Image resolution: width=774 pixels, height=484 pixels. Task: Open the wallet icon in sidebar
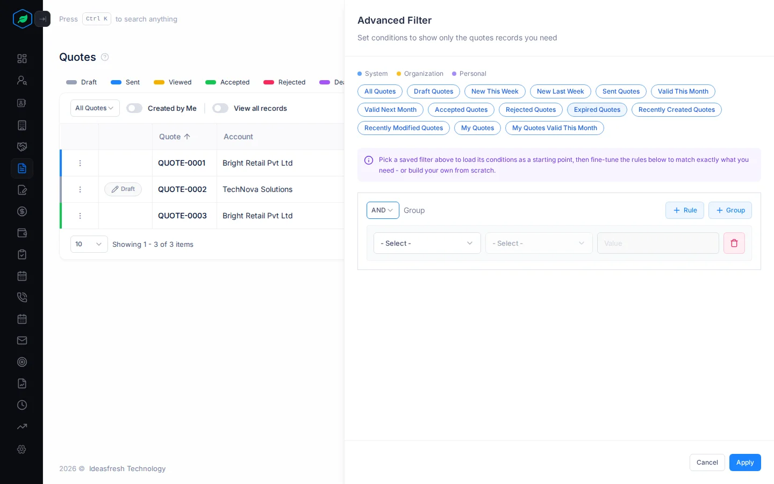click(x=22, y=233)
